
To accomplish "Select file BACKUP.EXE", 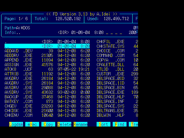I will click(47, 97).
